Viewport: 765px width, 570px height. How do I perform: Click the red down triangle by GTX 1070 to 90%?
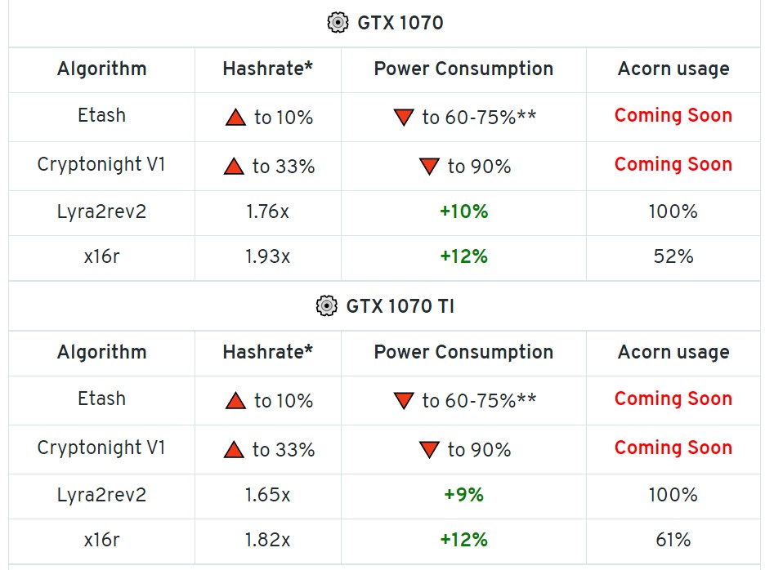pyautogui.click(x=429, y=167)
